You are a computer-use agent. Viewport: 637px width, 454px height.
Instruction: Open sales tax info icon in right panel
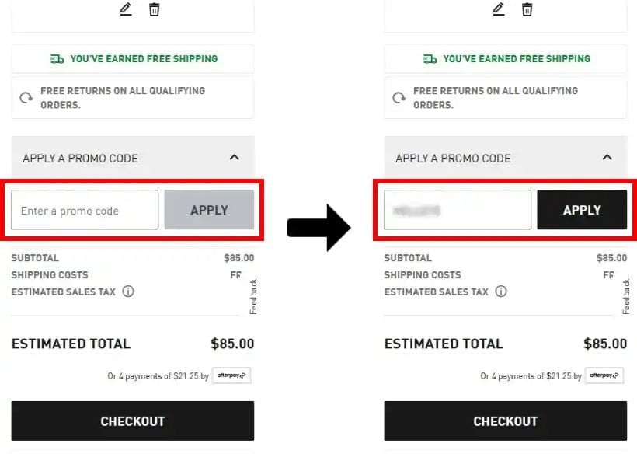coord(501,292)
